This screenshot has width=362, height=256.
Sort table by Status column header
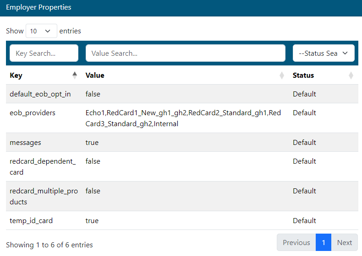(303, 75)
